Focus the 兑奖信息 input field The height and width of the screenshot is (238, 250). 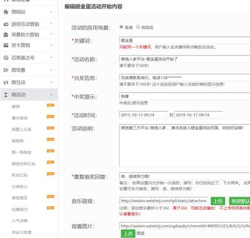click(184, 77)
